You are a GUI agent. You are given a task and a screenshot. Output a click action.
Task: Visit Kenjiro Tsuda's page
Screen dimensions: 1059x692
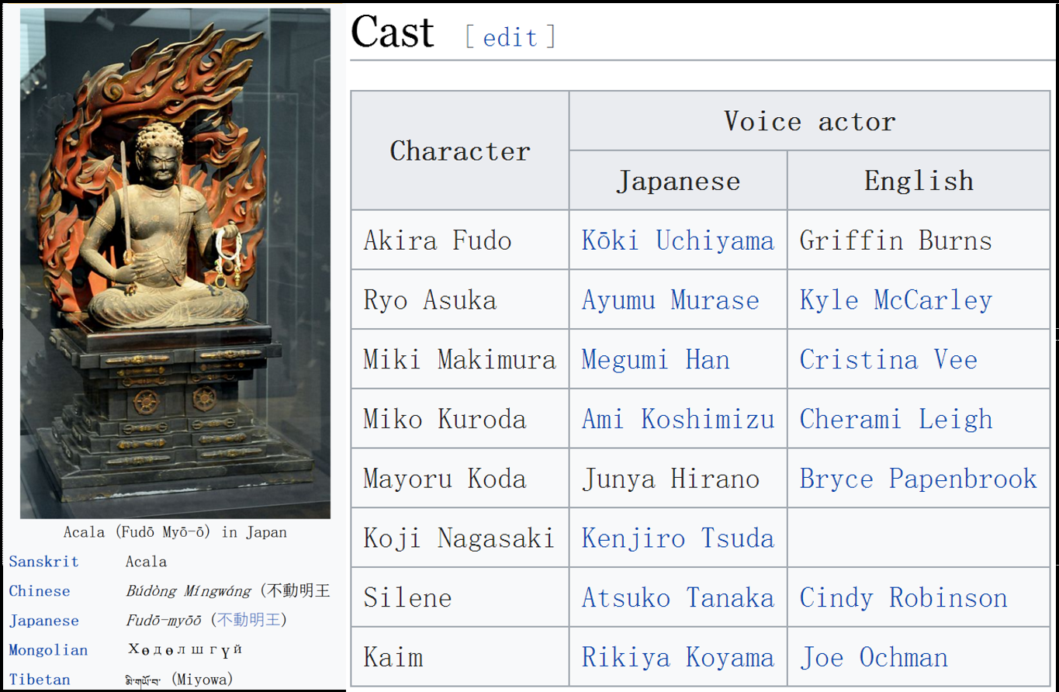(x=678, y=538)
